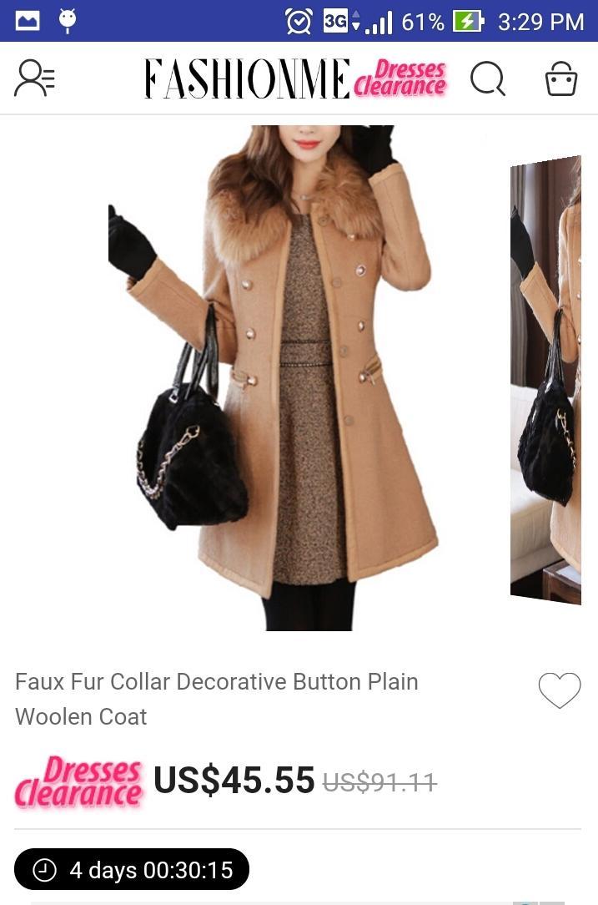This screenshot has height=905, width=598.
Task: Tap the crossed-out US$91.11 original price
Action: [x=379, y=782]
